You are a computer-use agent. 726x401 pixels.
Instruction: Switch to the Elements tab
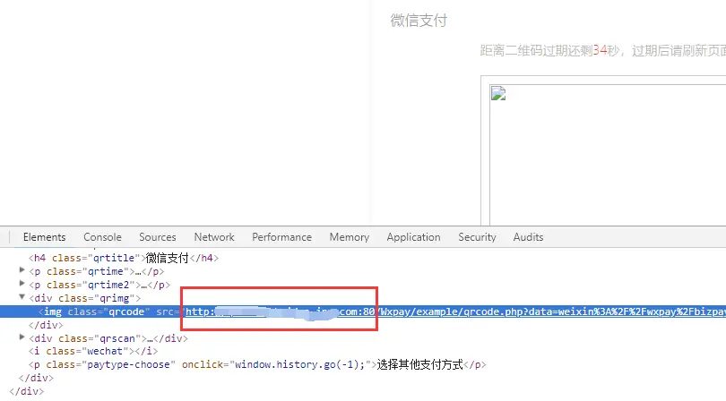point(45,237)
